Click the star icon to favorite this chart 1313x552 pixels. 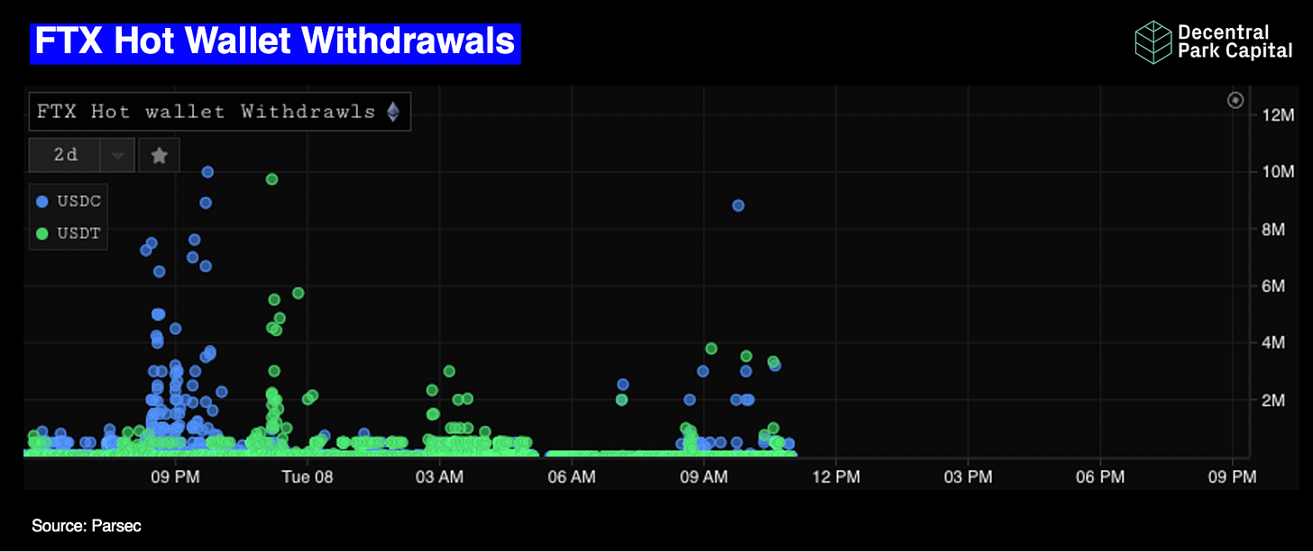(x=159, y=154)
